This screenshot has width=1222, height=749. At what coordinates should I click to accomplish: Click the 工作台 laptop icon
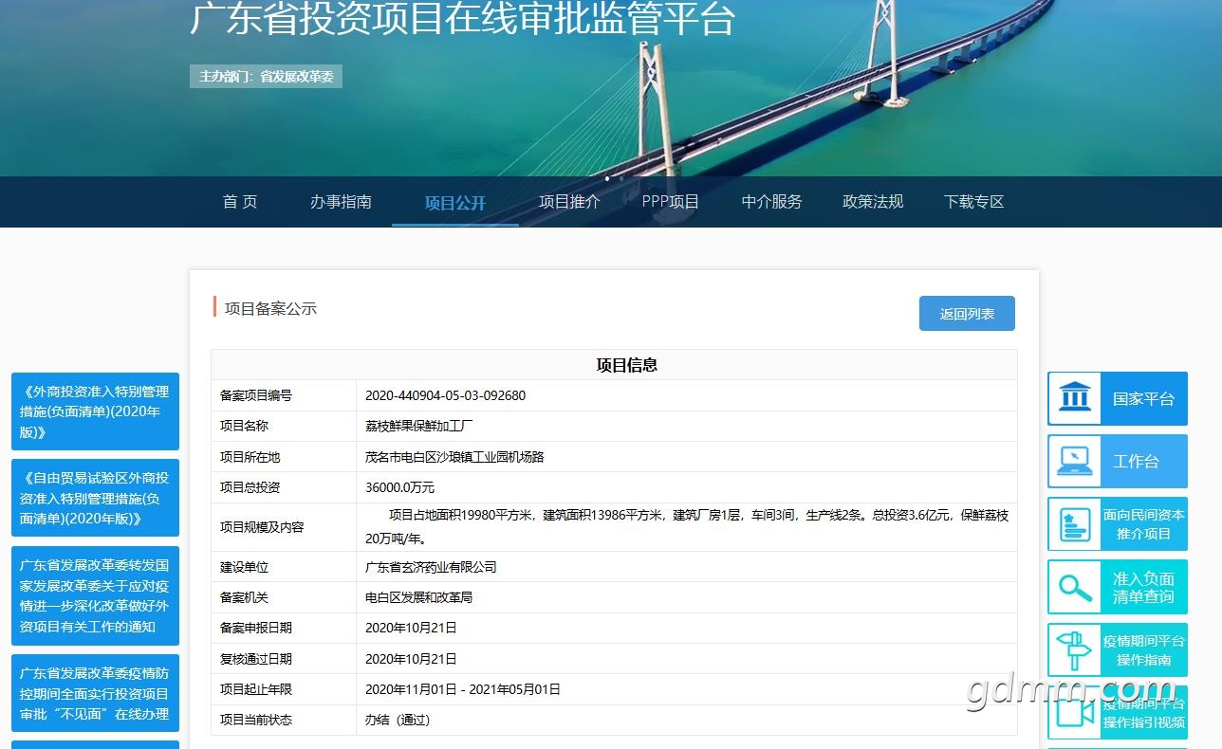[x=1074, y=461]
